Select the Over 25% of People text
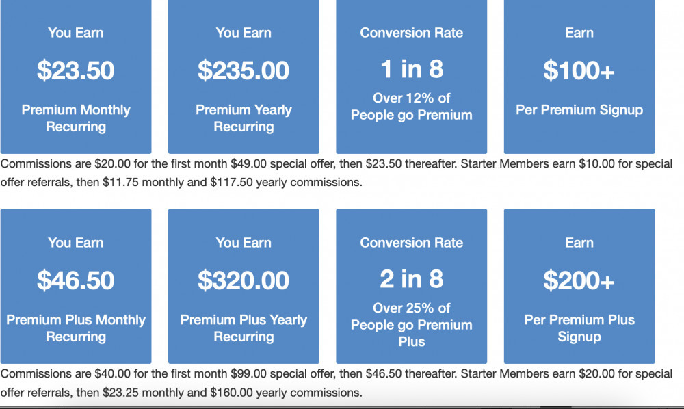The width and height of the screenshot is (684, 409). coord(412,325)
